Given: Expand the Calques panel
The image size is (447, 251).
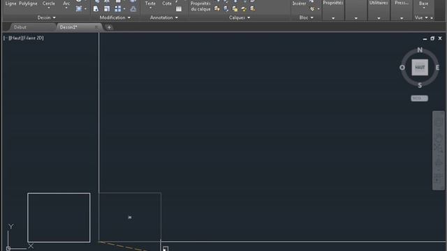Looking at the screenshot, I should click(240, 17).
